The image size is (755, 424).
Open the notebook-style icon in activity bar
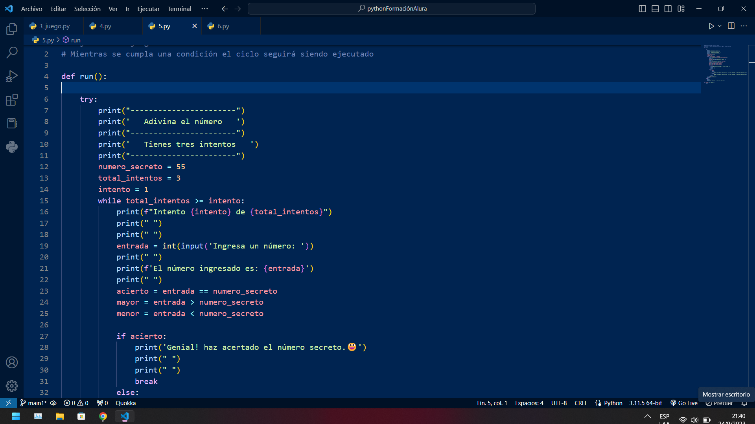[x=12, y=123]
